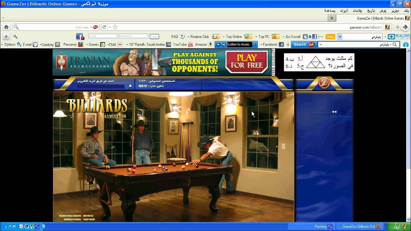Viewport: 411px width, 231px height.
Task: Go forward with the arrow button
Action: point(406,27)
